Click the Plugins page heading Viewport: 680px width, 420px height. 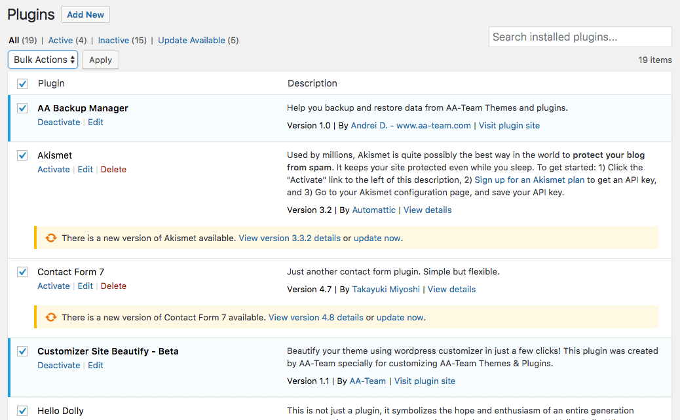point(31,14)
